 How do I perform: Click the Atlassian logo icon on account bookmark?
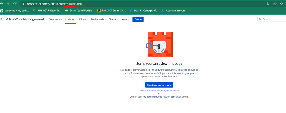163,11
